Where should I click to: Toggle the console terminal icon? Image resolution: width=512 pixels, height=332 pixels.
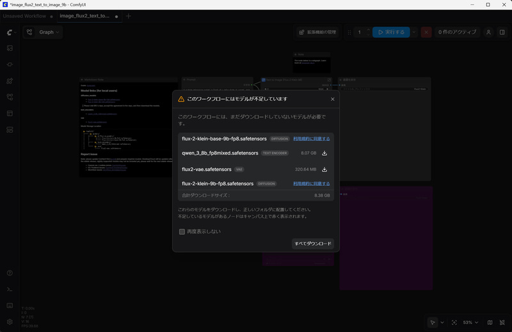pos(10,289)
